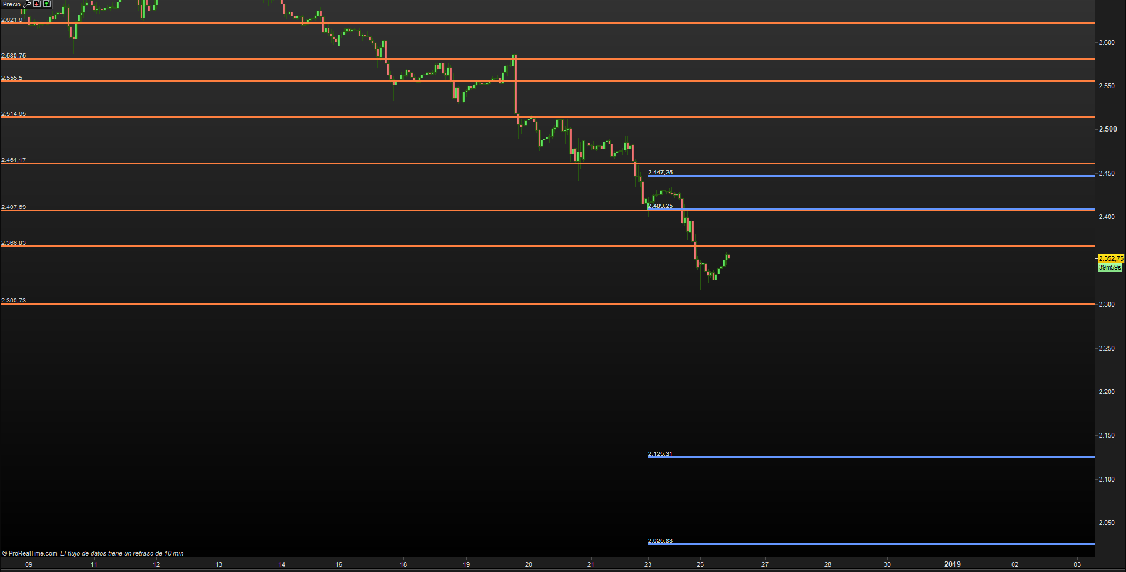Click date 20 on the time axis
The width and height of the screenshot is (1126, 572).
528,564
